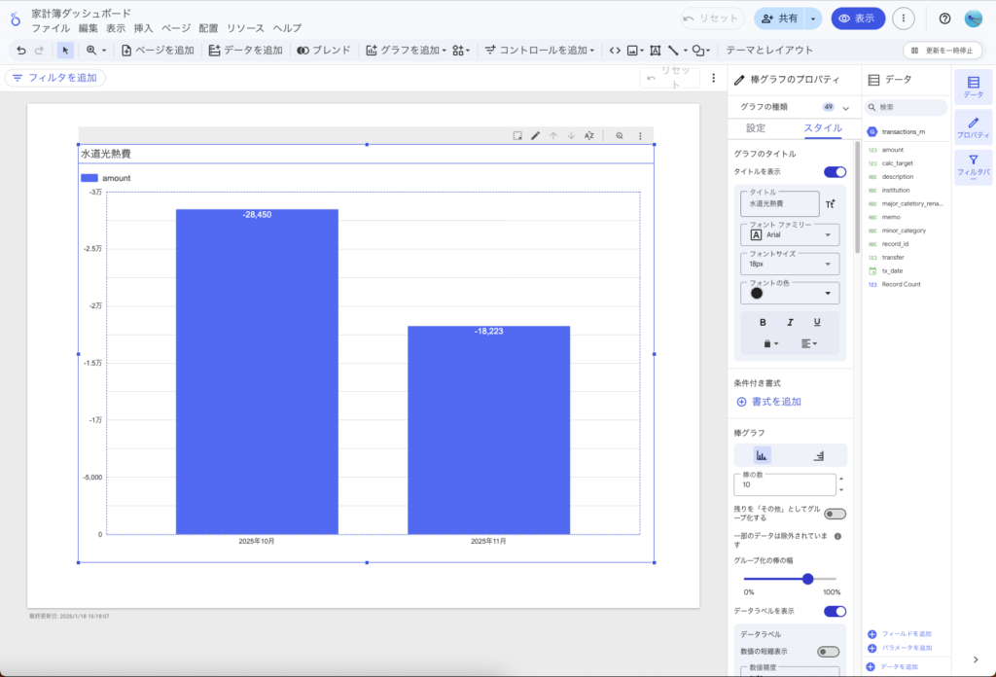Turn off the タイトルを表示 toggle

[835, 172]
